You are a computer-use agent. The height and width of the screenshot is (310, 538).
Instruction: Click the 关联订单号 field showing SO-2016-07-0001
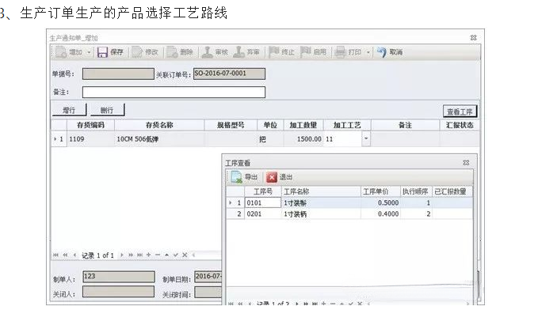229,74
